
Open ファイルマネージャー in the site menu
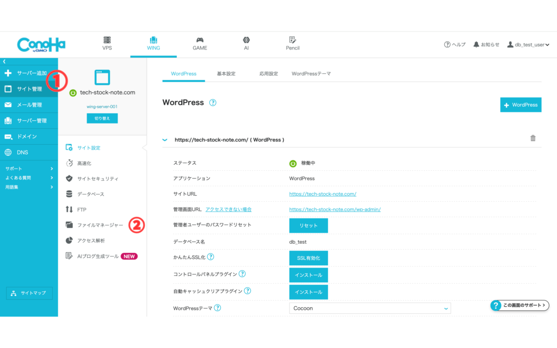coord(99,225)
